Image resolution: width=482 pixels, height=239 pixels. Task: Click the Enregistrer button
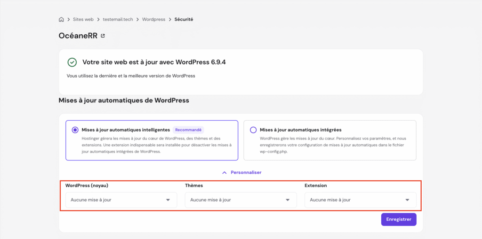click(x=398, y=219)
